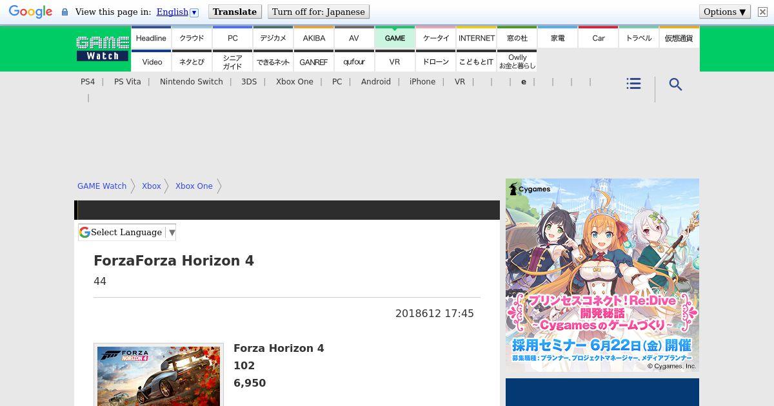
Task: Select the AV tab
Action: pos(354,38)
